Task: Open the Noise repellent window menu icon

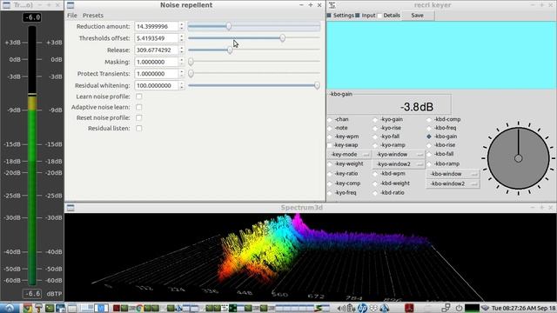Action: click(70, 5)
